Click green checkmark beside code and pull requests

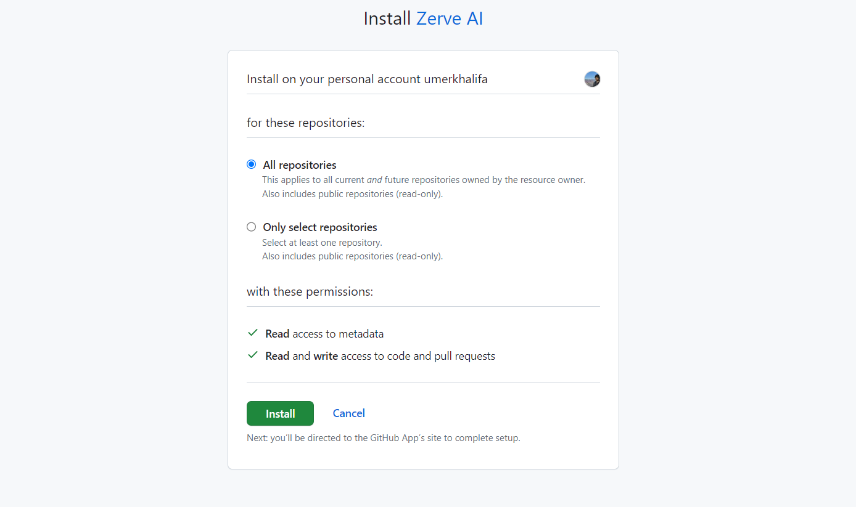tap(252, 355)
